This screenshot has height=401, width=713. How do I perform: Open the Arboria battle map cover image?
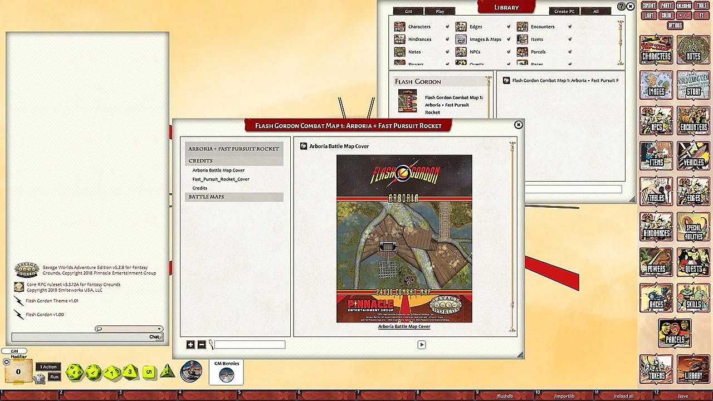(x=404, y=238)
